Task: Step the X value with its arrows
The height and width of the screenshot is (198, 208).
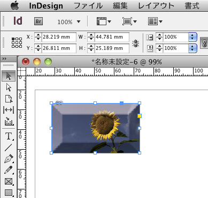Action: [x=38, y=37]
